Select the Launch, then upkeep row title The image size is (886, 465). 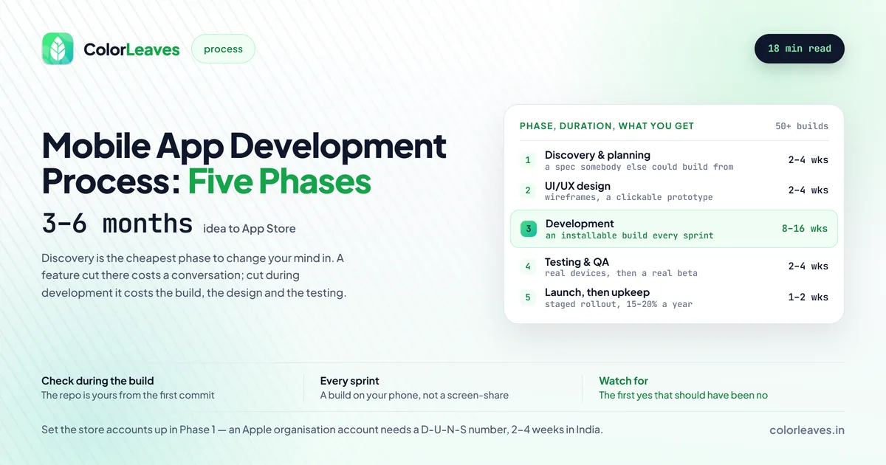pos(597,292)
